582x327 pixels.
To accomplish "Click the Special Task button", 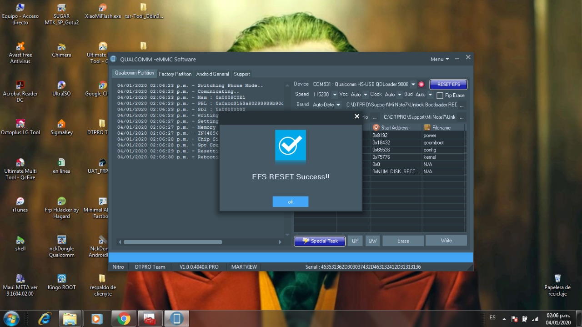I will (320, 241).
